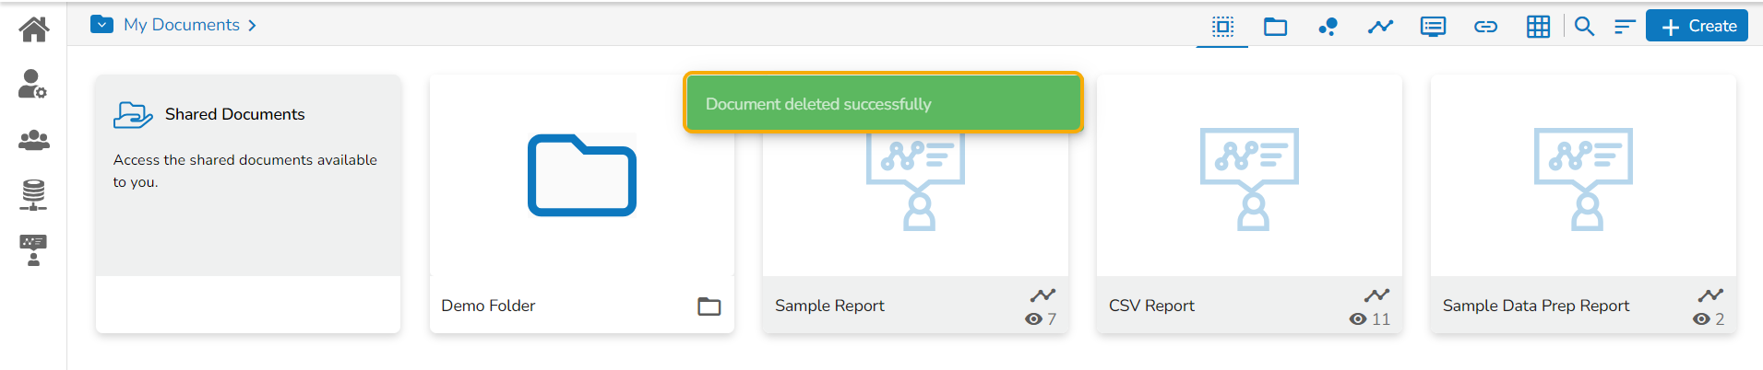Viewport: 1763px width, 370px height.
Task: Switch to the grid view icon
Action: (x=1538, y=27)
